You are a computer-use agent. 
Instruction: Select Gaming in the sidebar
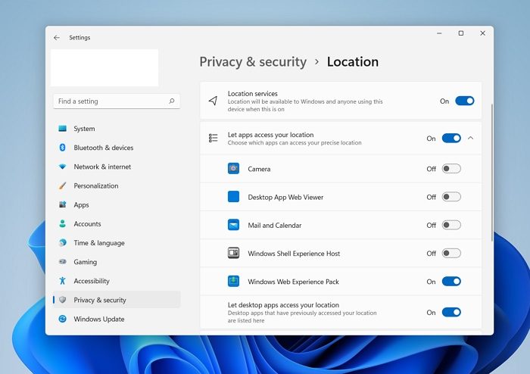117,262
